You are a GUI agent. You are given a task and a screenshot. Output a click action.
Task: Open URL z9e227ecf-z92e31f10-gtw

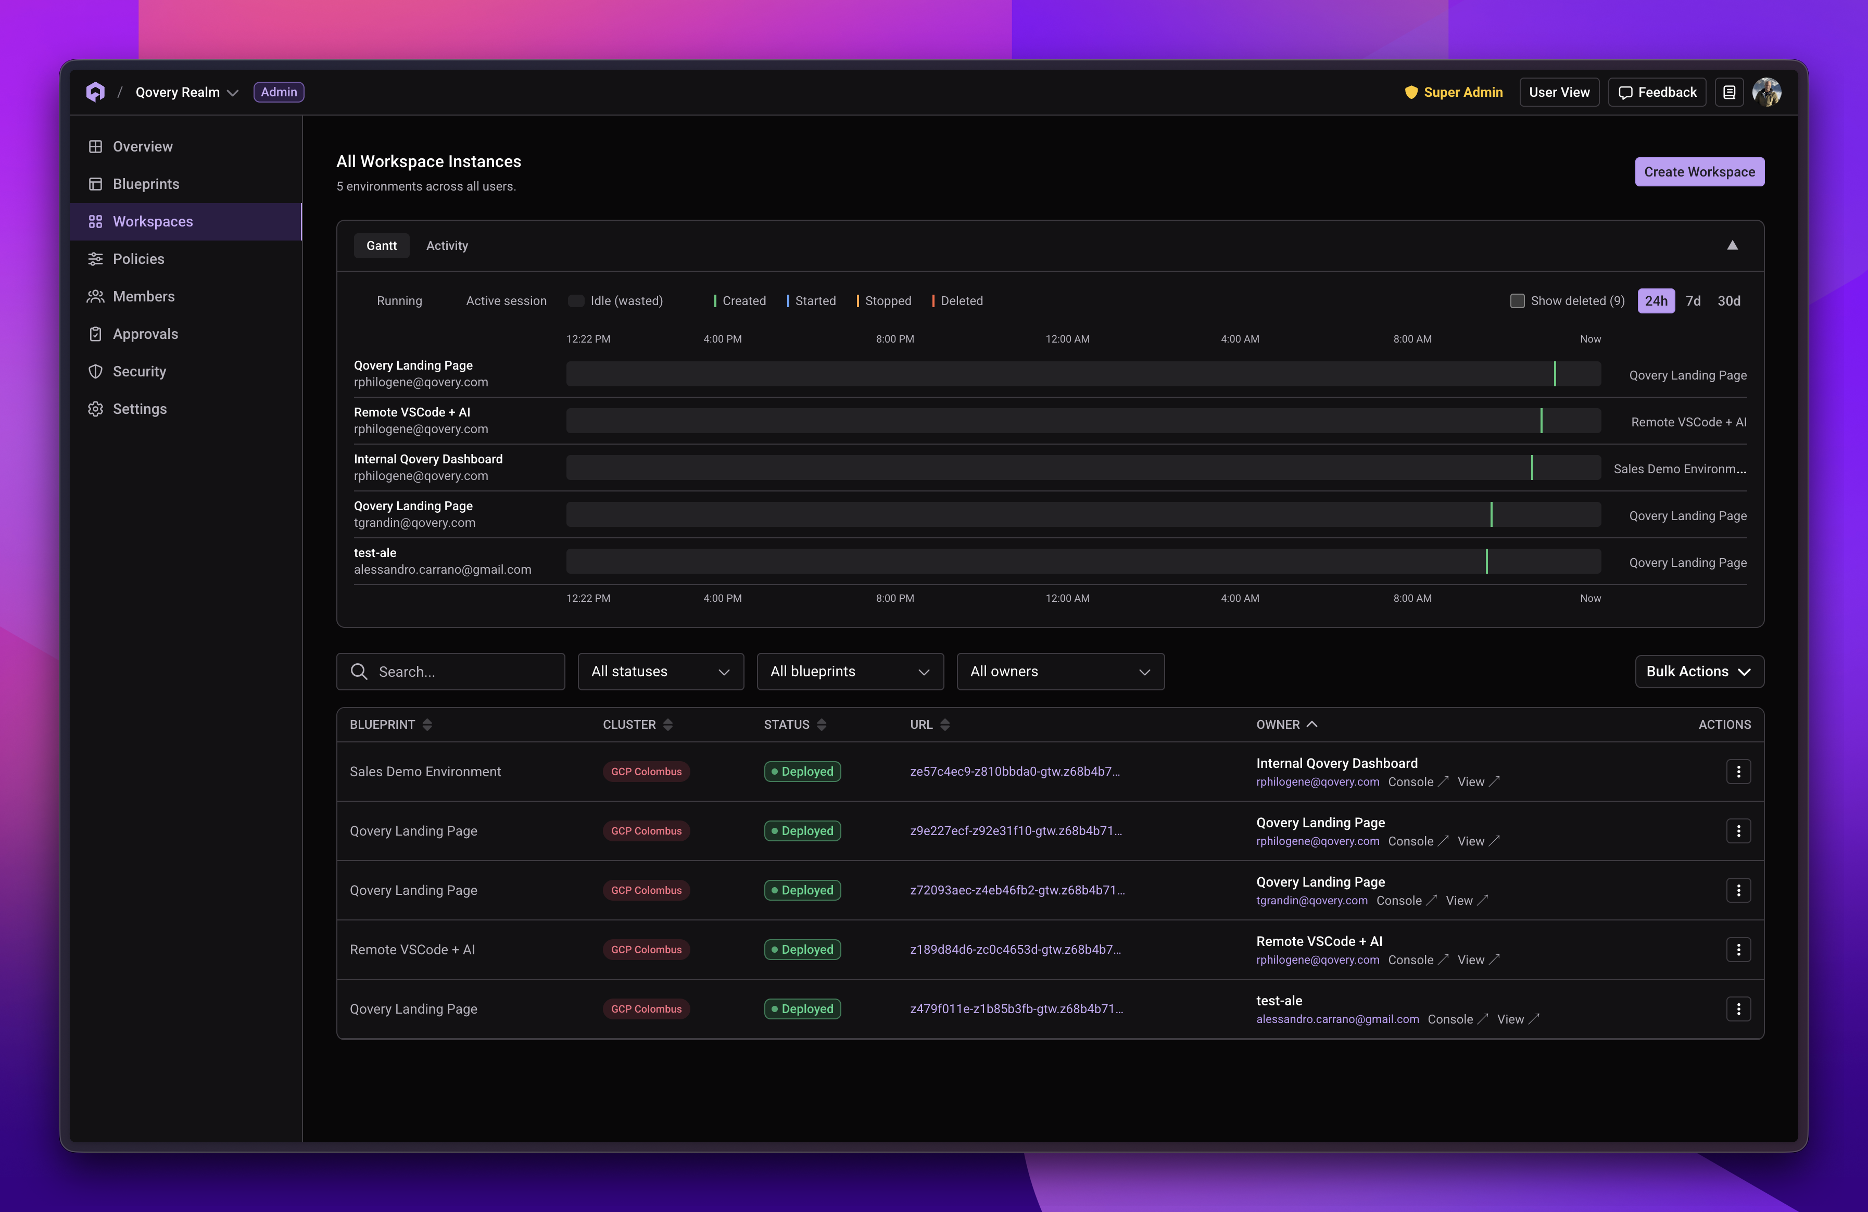pyautogui.click(x=1016, y=831)
